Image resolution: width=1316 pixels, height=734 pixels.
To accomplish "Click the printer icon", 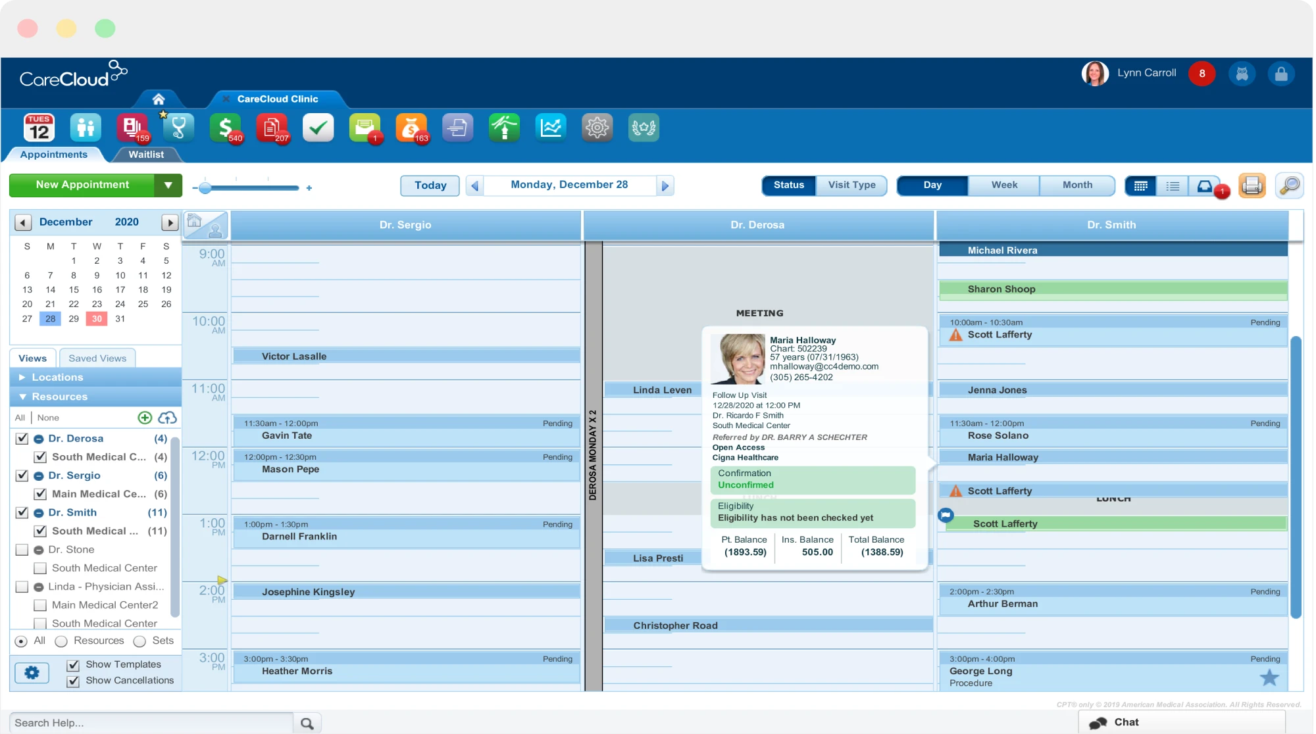I will [x=1252, y=185].
